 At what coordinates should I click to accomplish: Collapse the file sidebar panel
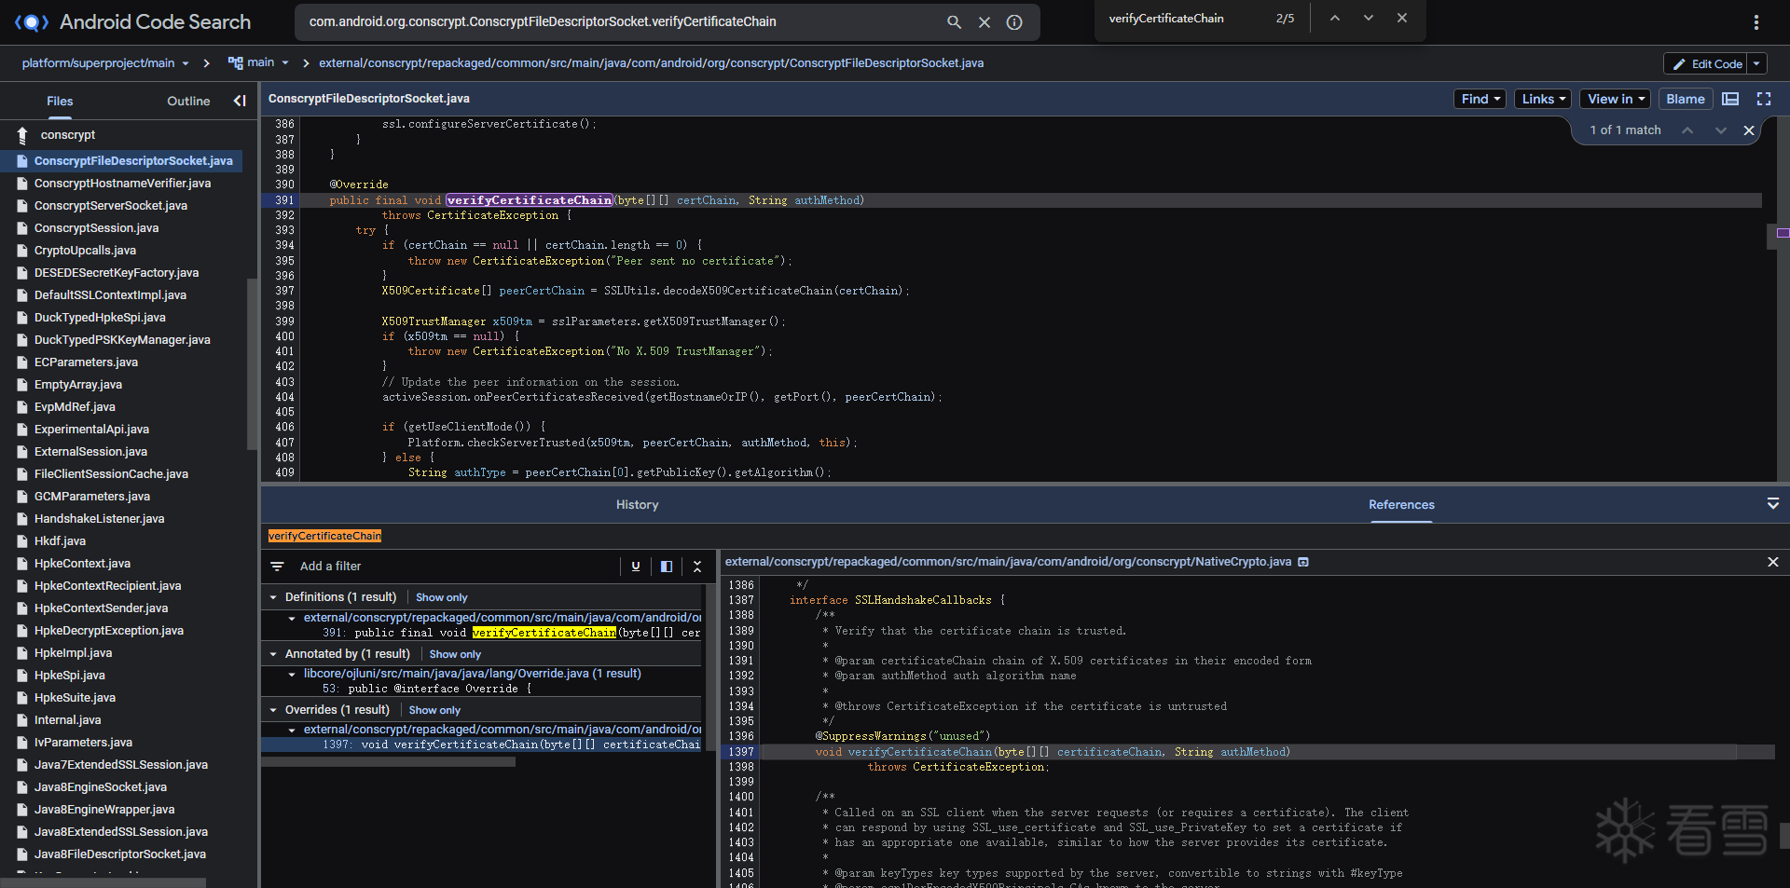pos(240,101)
